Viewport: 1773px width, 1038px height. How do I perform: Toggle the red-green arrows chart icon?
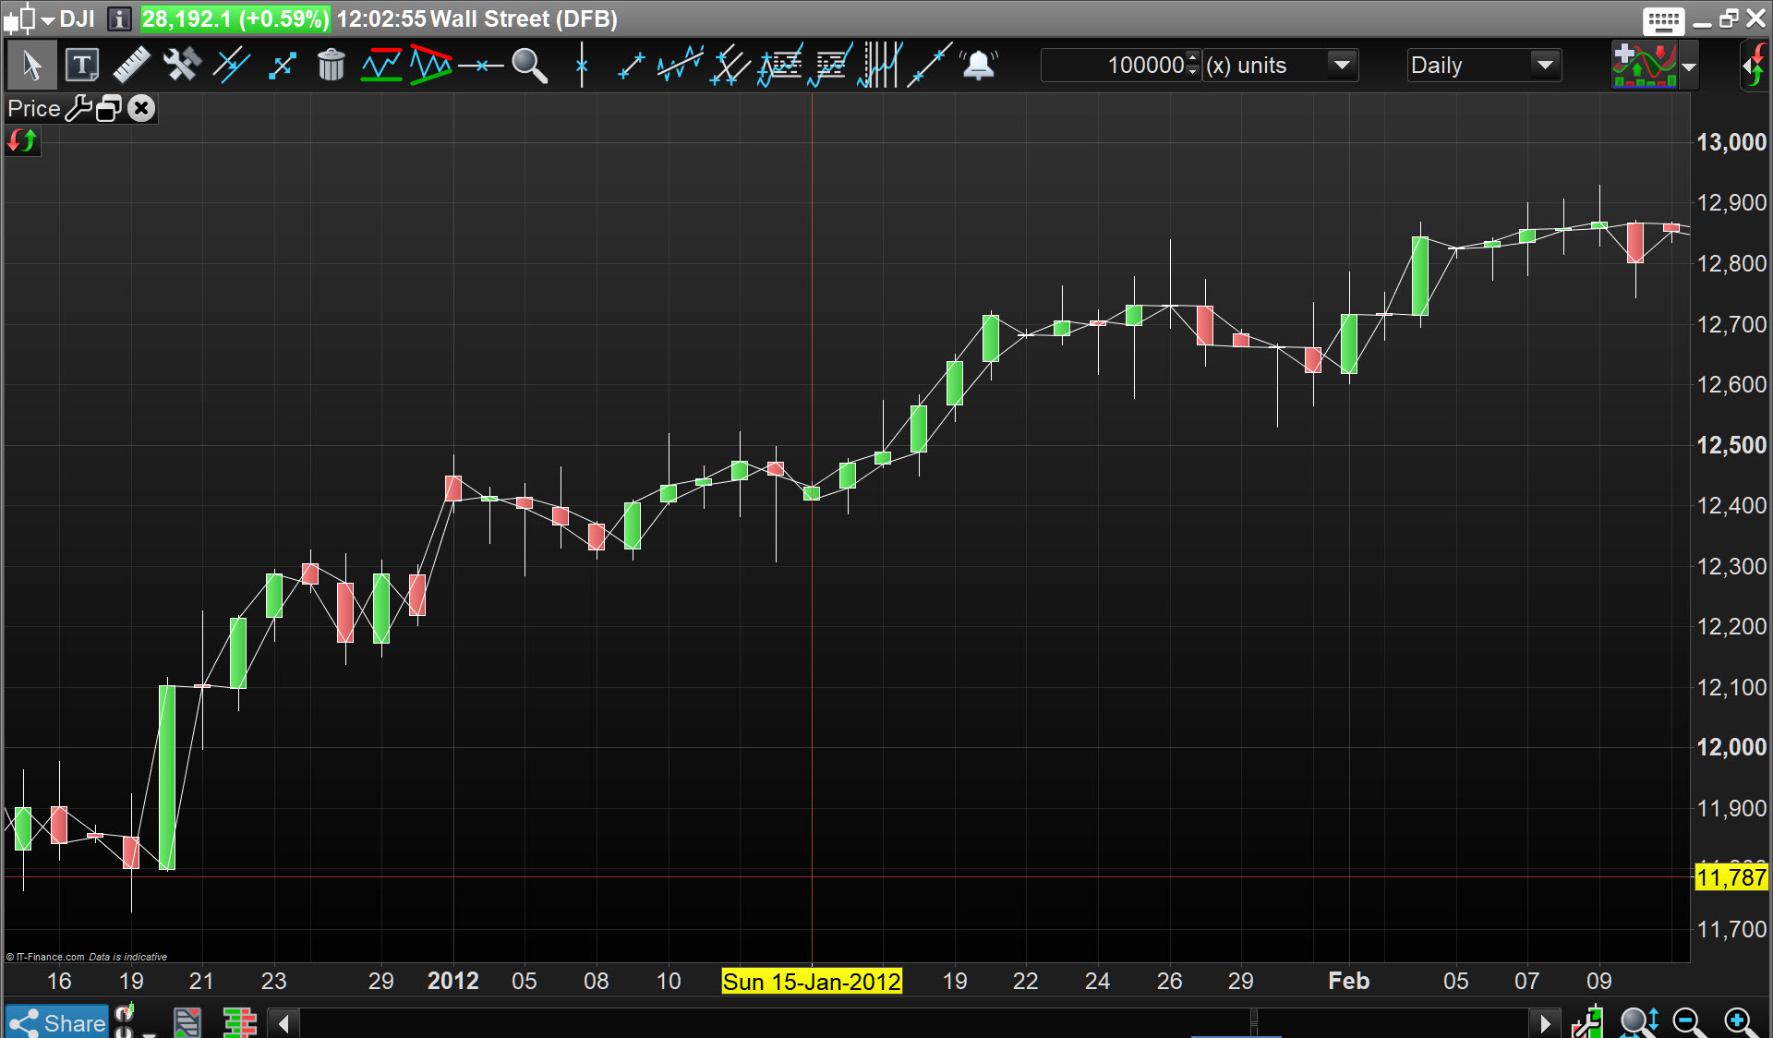click(22, 141)
